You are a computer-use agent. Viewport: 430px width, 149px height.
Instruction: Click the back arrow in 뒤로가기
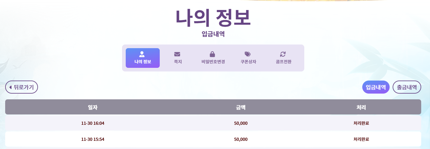pyautogui.click(x=11, y=87)
